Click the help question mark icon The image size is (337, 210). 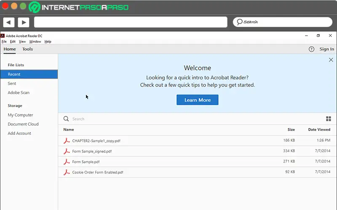click(x=311, y=49)
